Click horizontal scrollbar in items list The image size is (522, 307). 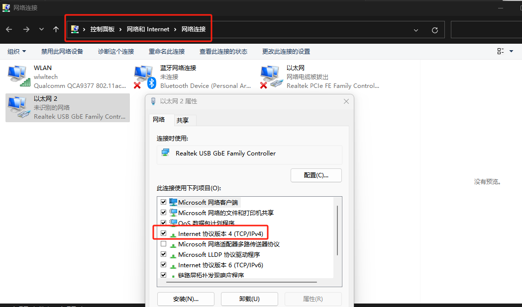pos(241,282)
